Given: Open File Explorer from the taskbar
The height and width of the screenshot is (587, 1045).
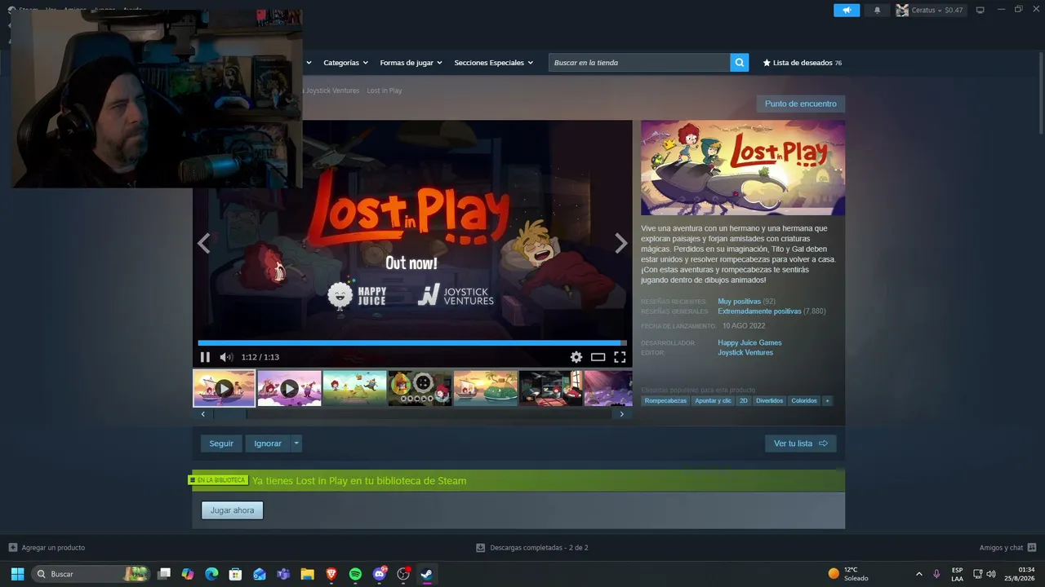Looking at the screenshot, I should 307,574.
